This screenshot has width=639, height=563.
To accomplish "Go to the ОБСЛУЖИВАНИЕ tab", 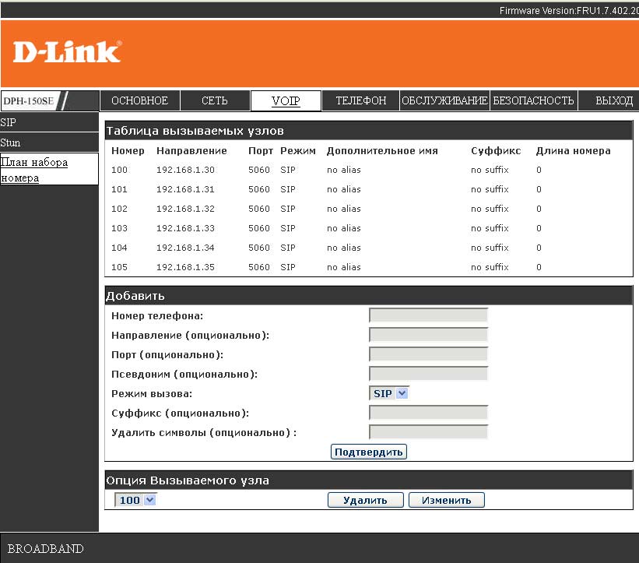I will coord(444,100).
